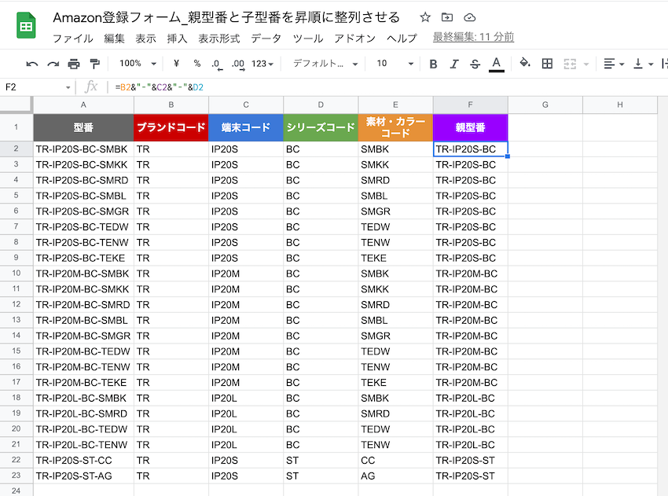Select the paint format roller tool
The height and width of the screenshot is (496, 668).
click(x=95, y=64)
